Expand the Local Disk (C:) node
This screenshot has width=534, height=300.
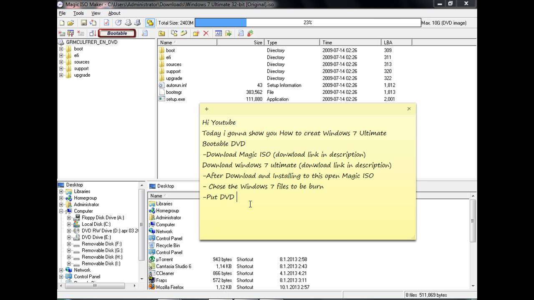pyautogui.click(x=69, y=224)
